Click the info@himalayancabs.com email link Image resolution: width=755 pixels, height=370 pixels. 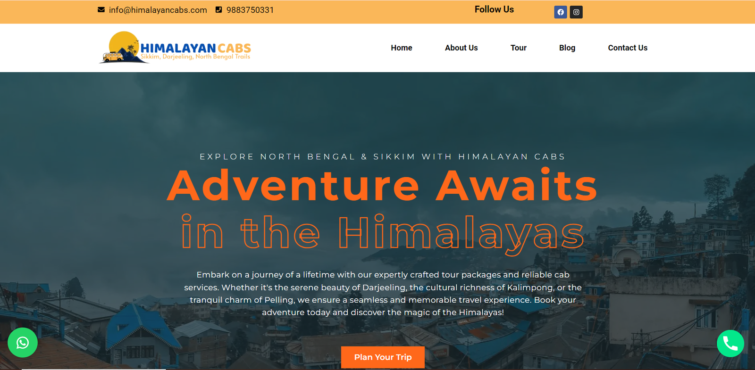[158, 10]
